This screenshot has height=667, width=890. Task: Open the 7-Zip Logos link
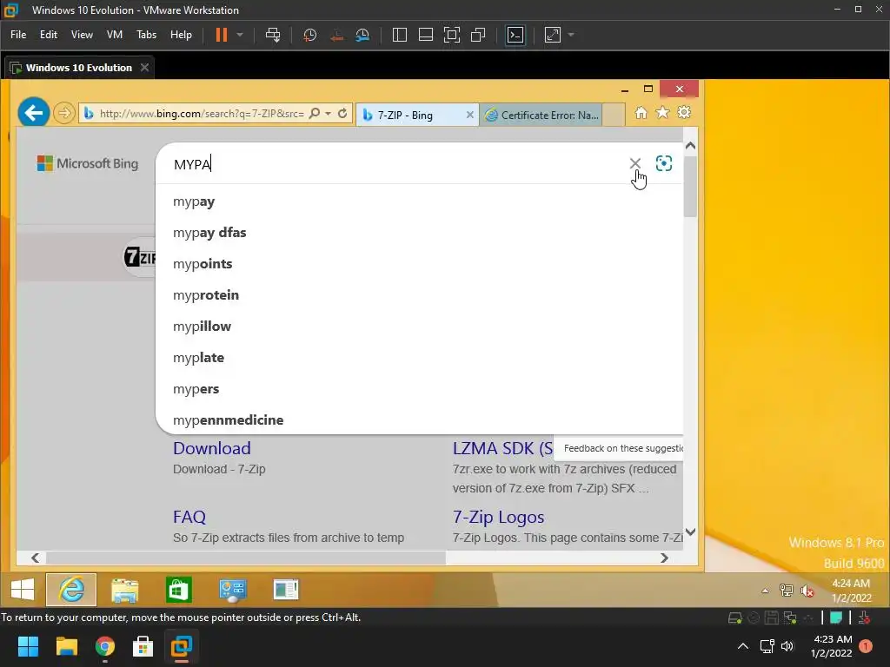[498, 518]
